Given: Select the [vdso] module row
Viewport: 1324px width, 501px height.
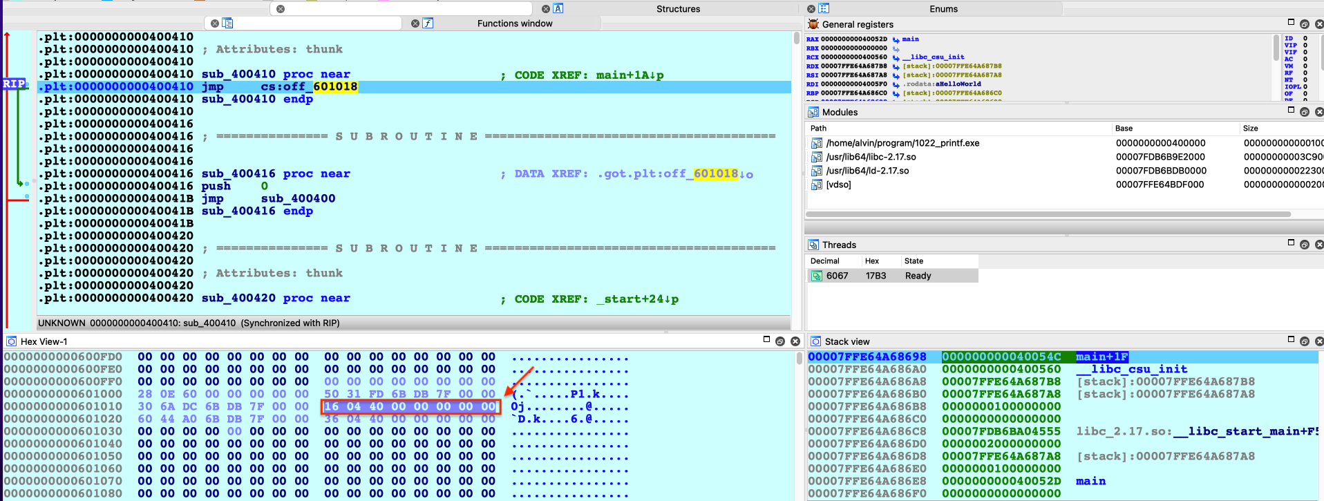Looking at the screenshot, I should click(x=1065, y=185).
